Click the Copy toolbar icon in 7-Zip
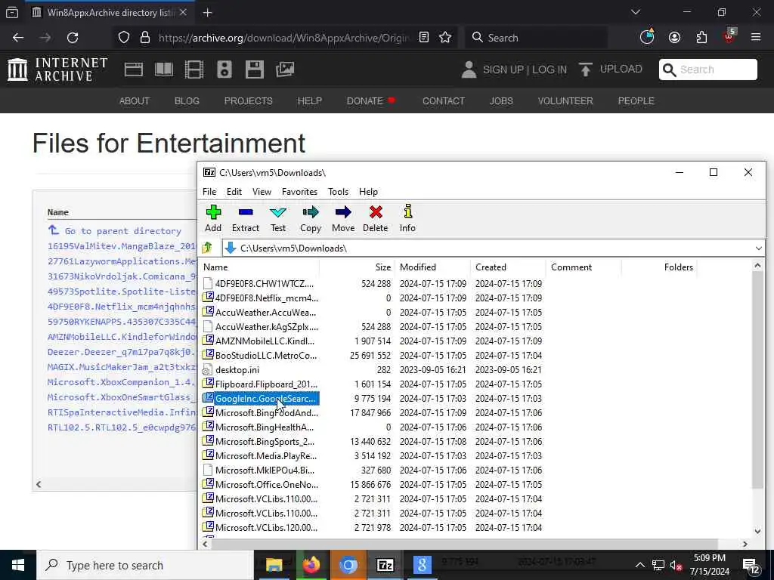The height and width of the screenshot is (580, 774). pos(311,218)
